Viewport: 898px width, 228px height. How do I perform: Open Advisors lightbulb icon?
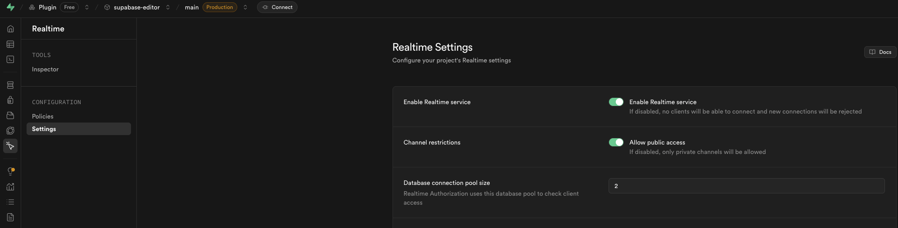[10, 171]
